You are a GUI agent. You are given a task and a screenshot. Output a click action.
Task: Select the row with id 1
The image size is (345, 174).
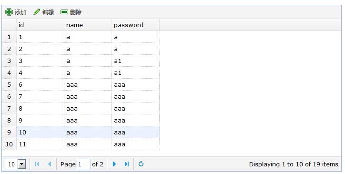[x=81, y=37]
